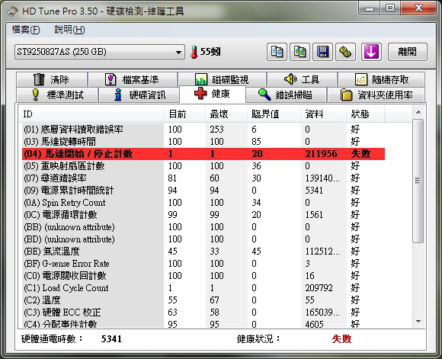The height and width of the screenshot is (359, 442).
Task: Switch to the 標準測試 tab
Action: [x=57, y=95]
